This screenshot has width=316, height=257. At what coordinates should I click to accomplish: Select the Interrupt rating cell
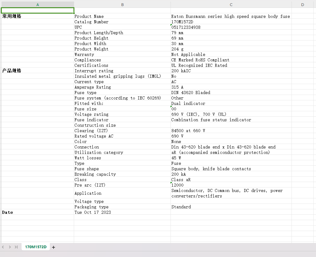coord(122,70)
